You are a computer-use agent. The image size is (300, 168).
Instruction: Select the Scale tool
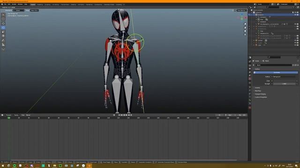[x=3, y=32]
